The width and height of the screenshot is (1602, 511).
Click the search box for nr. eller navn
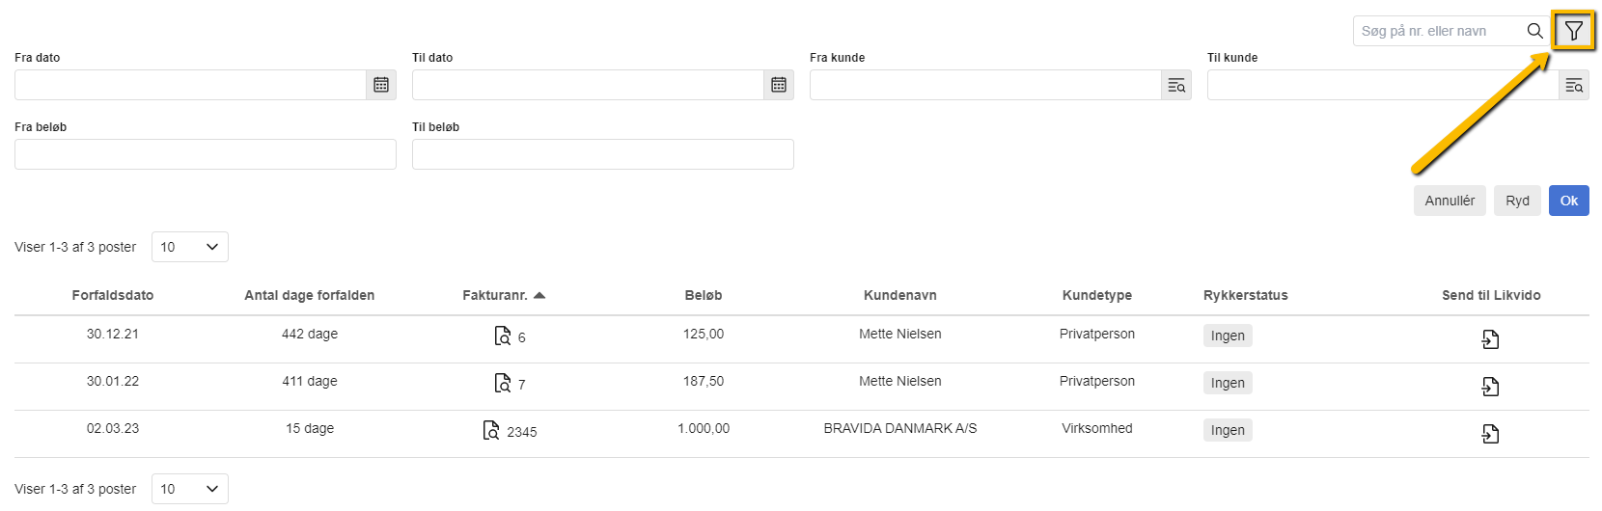pyautogui.click(x=1438, y=31)
